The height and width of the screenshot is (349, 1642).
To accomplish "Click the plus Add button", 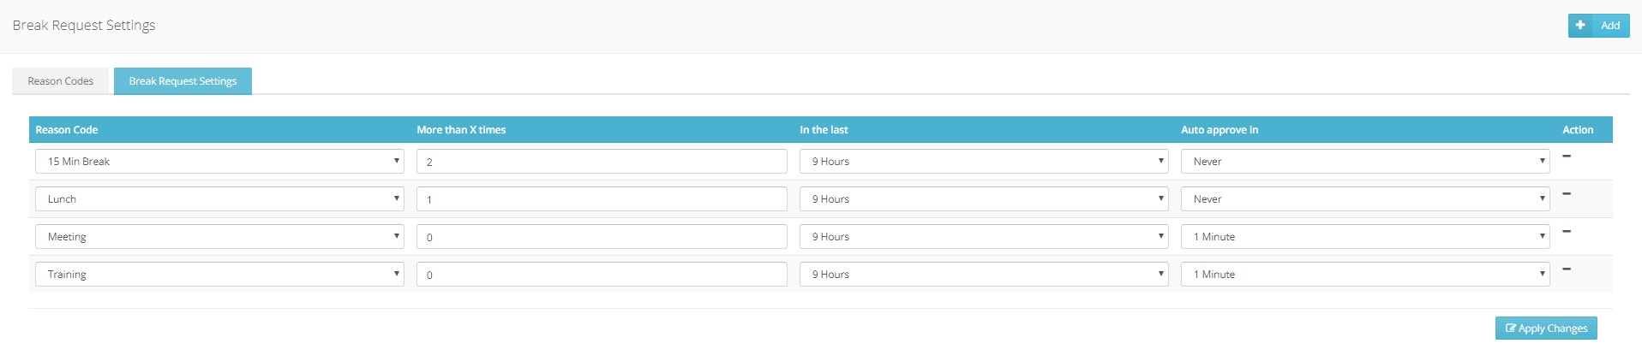I will pyautogui.click(x=1598, y=26).
